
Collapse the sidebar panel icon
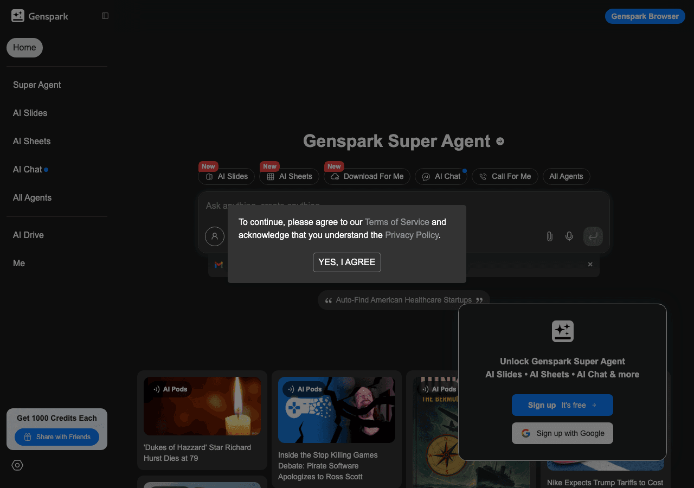click(x=105, y=16)
